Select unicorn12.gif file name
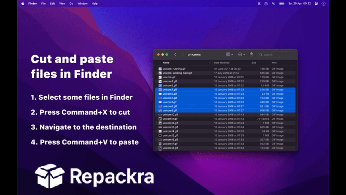 tap(170, 123)
